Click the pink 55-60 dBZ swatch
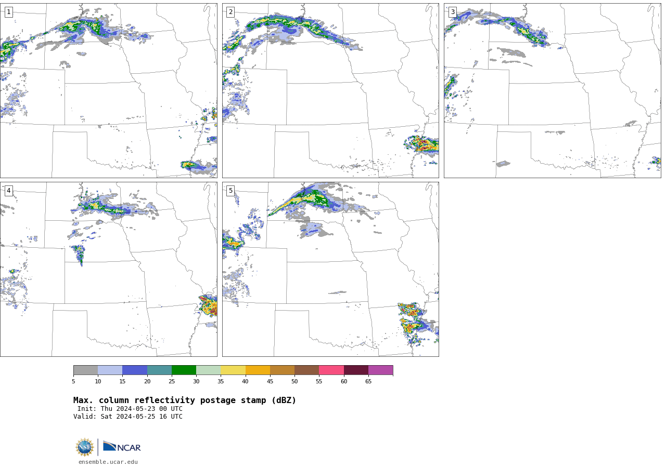The width and height of the screenshot is (666, 468). click(331, 370)
